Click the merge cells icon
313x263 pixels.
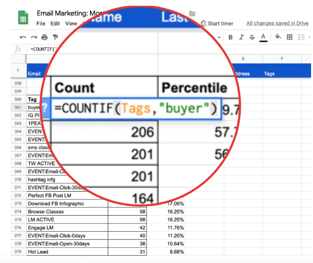[301, 38]
